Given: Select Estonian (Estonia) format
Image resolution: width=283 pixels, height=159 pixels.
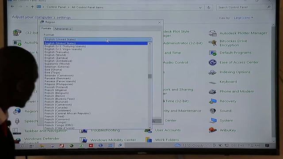Looking at the screenshot, I should click(x=96, y=67).
